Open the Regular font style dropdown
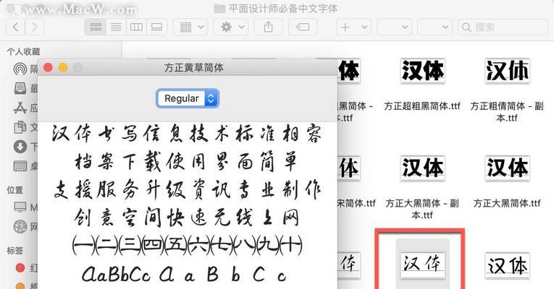 tap(188, 98)
